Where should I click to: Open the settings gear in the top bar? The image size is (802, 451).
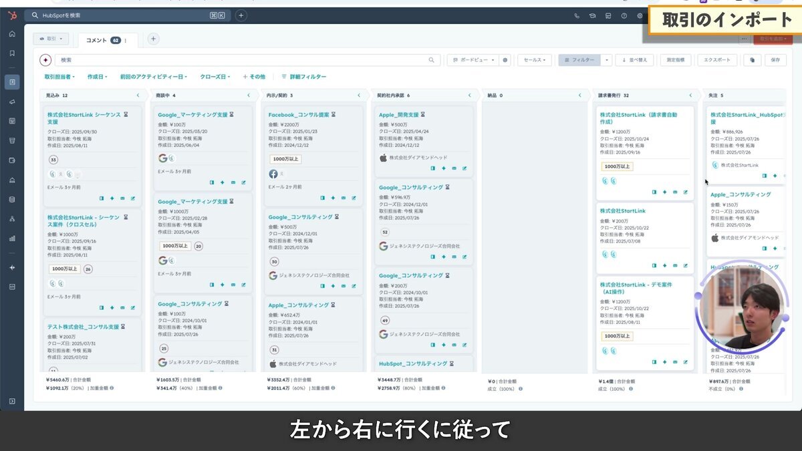coord(640,15)
